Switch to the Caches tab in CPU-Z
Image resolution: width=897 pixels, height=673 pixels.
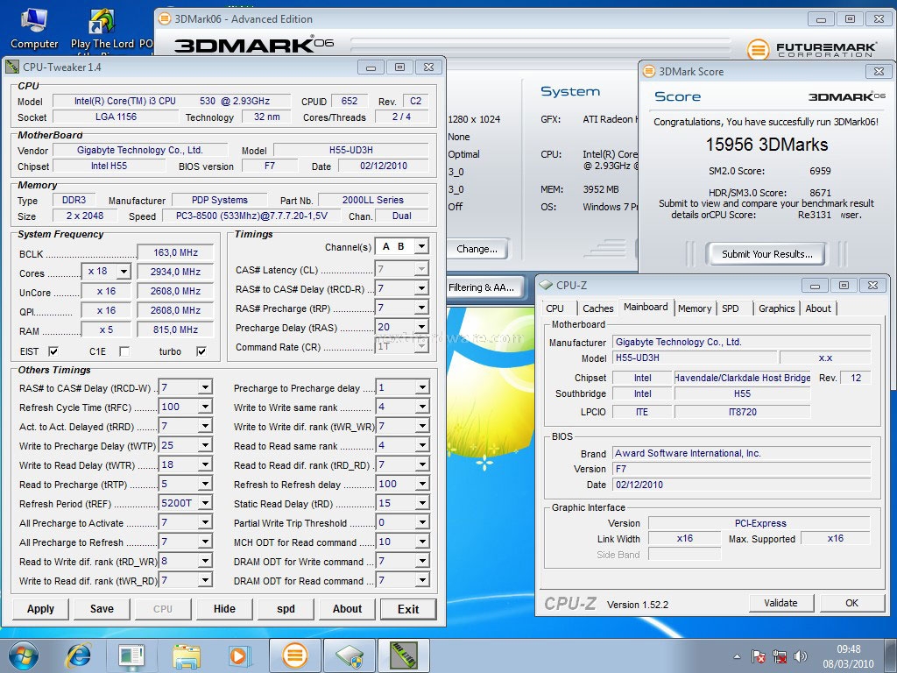click(597, 308)
